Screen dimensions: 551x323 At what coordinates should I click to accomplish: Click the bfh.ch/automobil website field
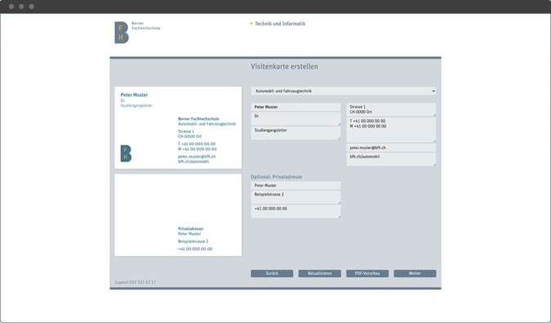[x=391, y=159]
